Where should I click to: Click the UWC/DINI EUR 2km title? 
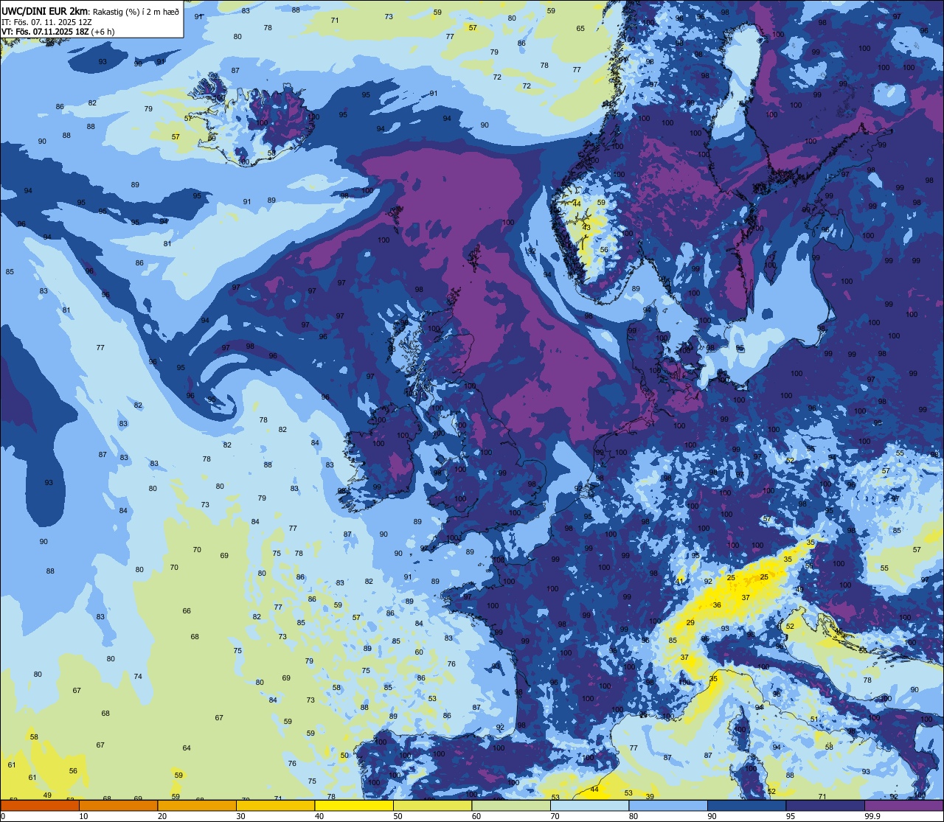(45, 11)
